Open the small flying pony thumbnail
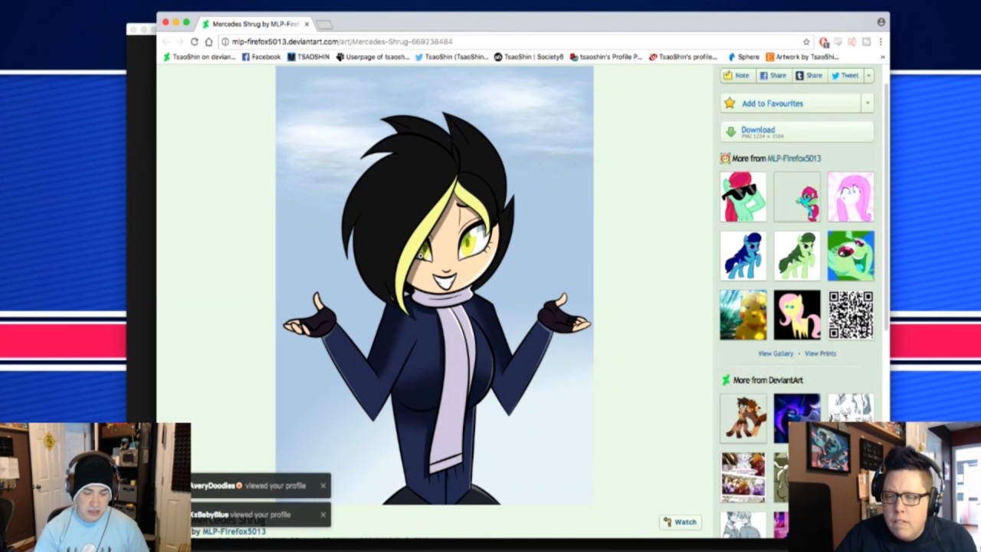This screenshot has width=981, height=552. pyautogui.click(x=797, y=197)
